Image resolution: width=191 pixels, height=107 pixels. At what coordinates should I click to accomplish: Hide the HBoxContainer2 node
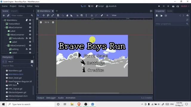[x=30, y=45]
